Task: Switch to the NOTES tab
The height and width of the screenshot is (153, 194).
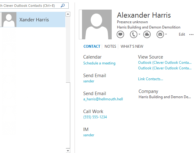Action: [x=110, y=46]
